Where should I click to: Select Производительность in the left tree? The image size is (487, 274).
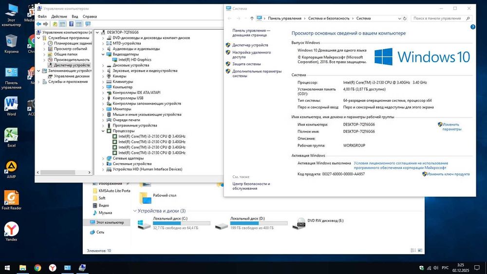[72, 59]
